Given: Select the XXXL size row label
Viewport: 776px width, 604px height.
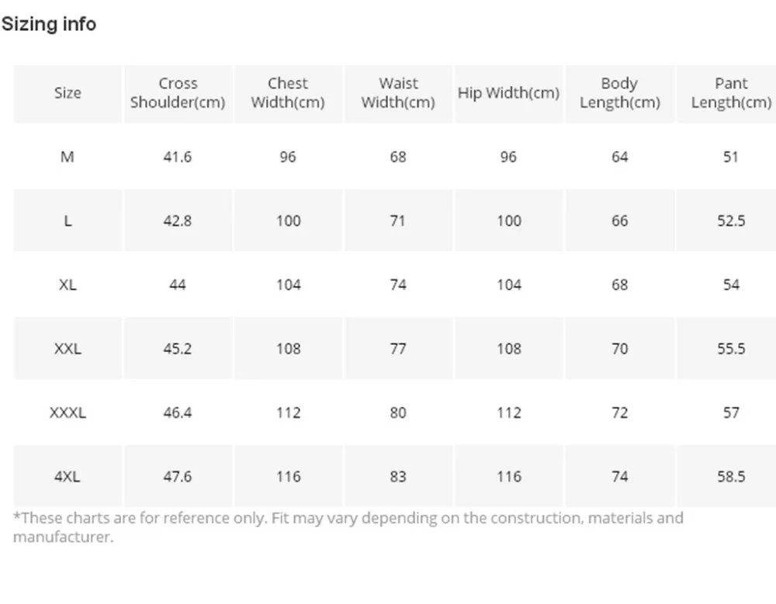Looking at the screenshot, I should (68, 412).
